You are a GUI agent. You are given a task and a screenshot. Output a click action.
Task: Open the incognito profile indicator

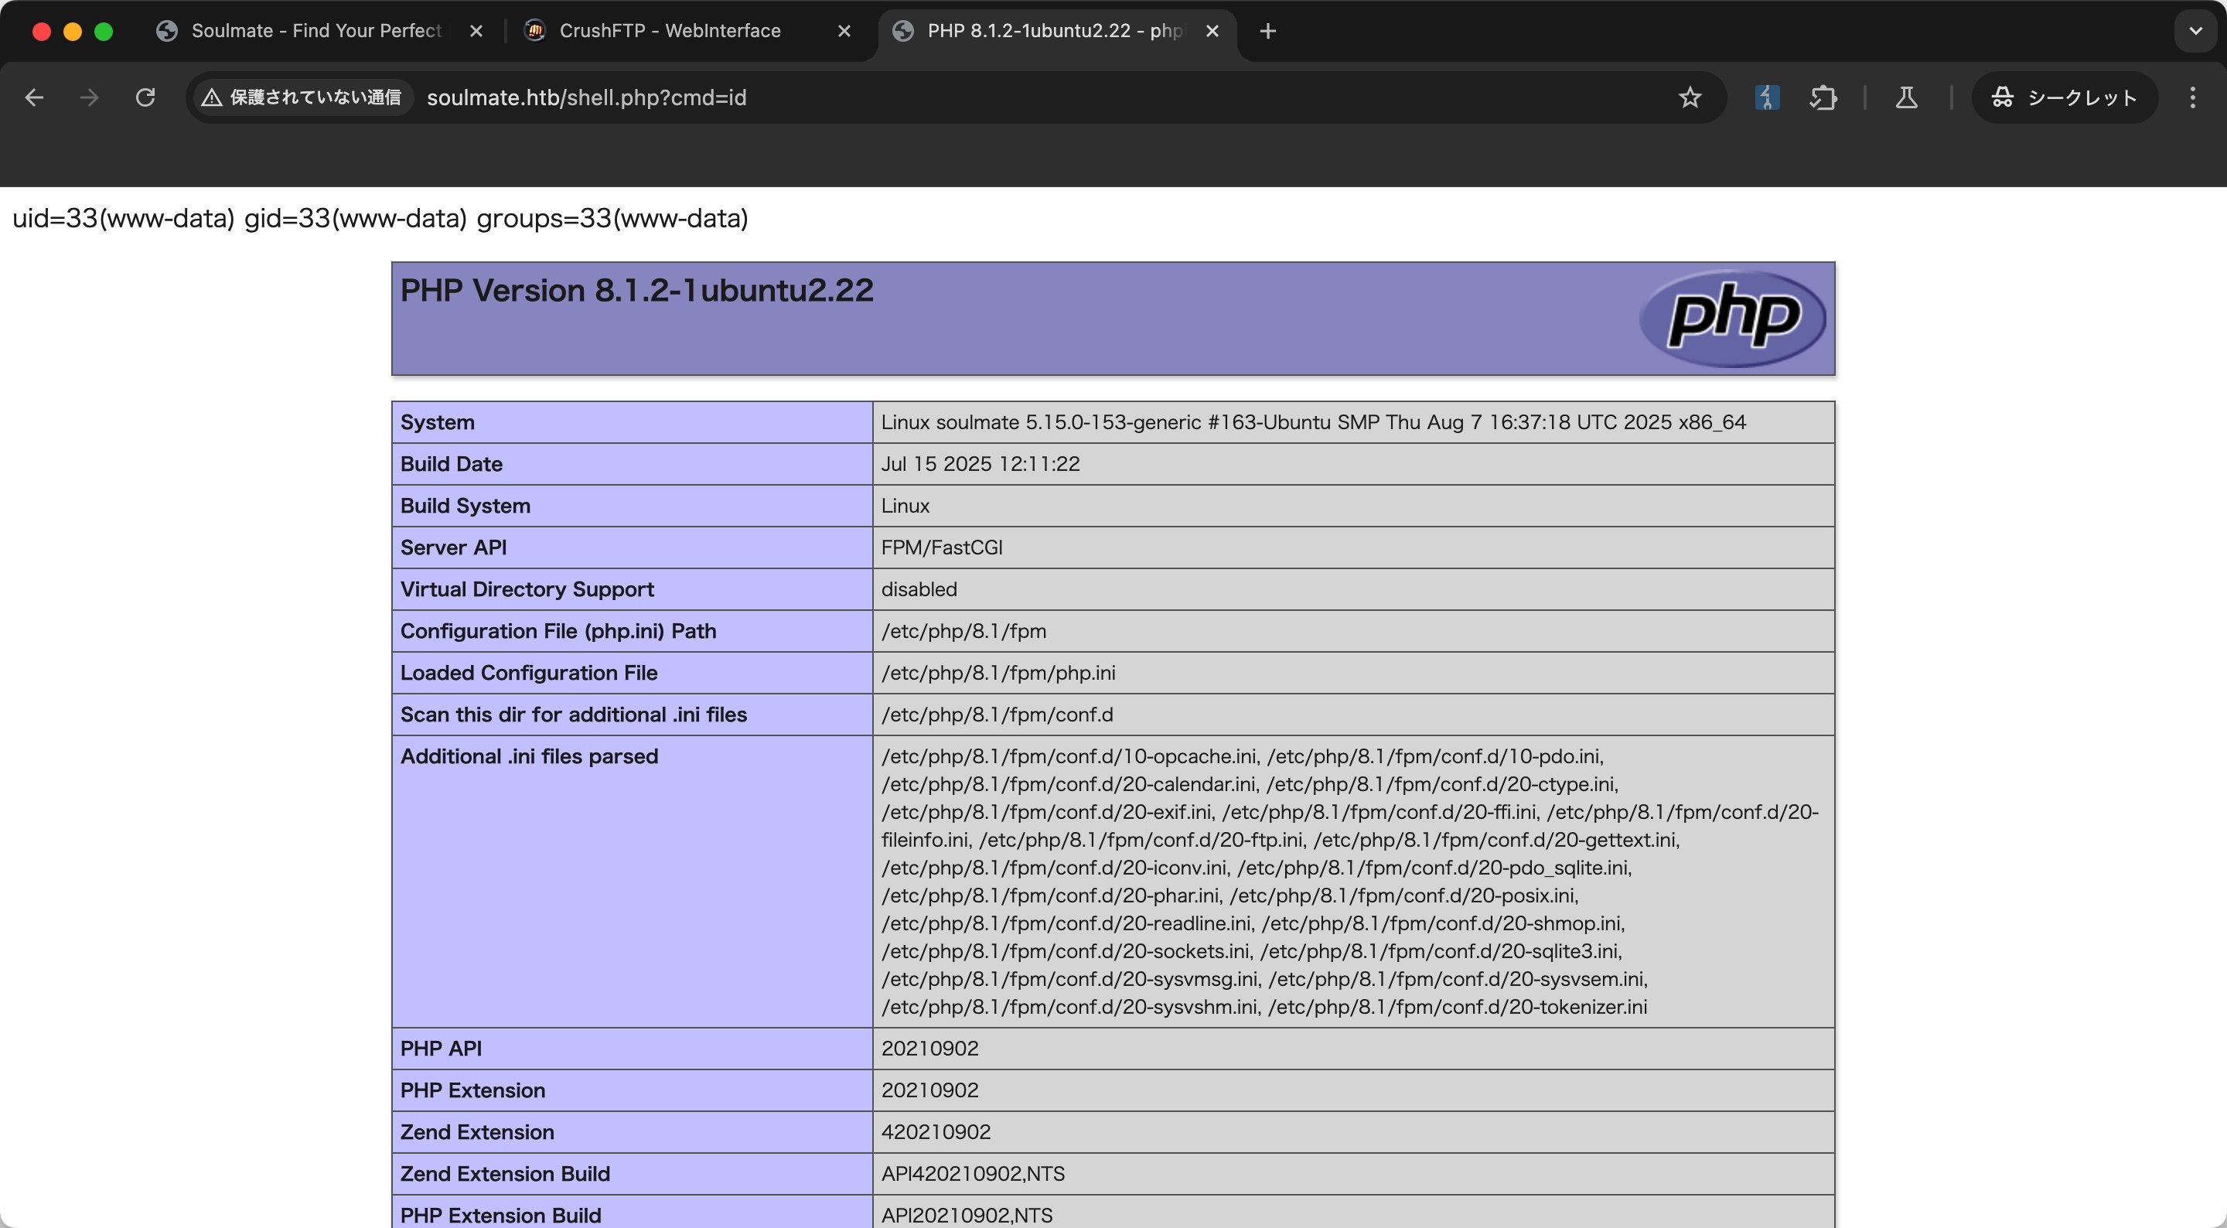(x=2065, y=97)
